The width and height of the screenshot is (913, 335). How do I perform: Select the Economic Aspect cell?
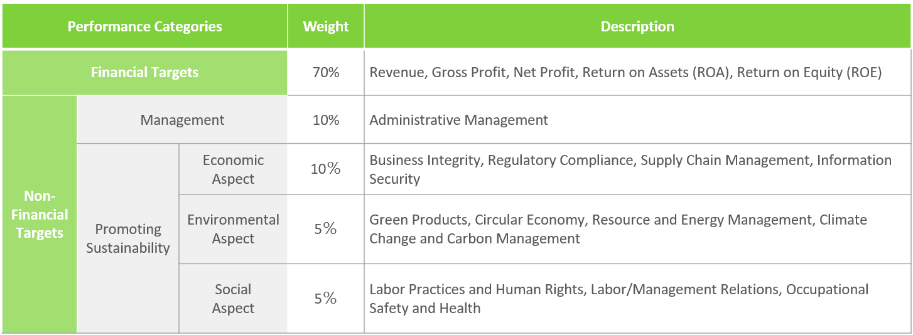click(233, 169)
